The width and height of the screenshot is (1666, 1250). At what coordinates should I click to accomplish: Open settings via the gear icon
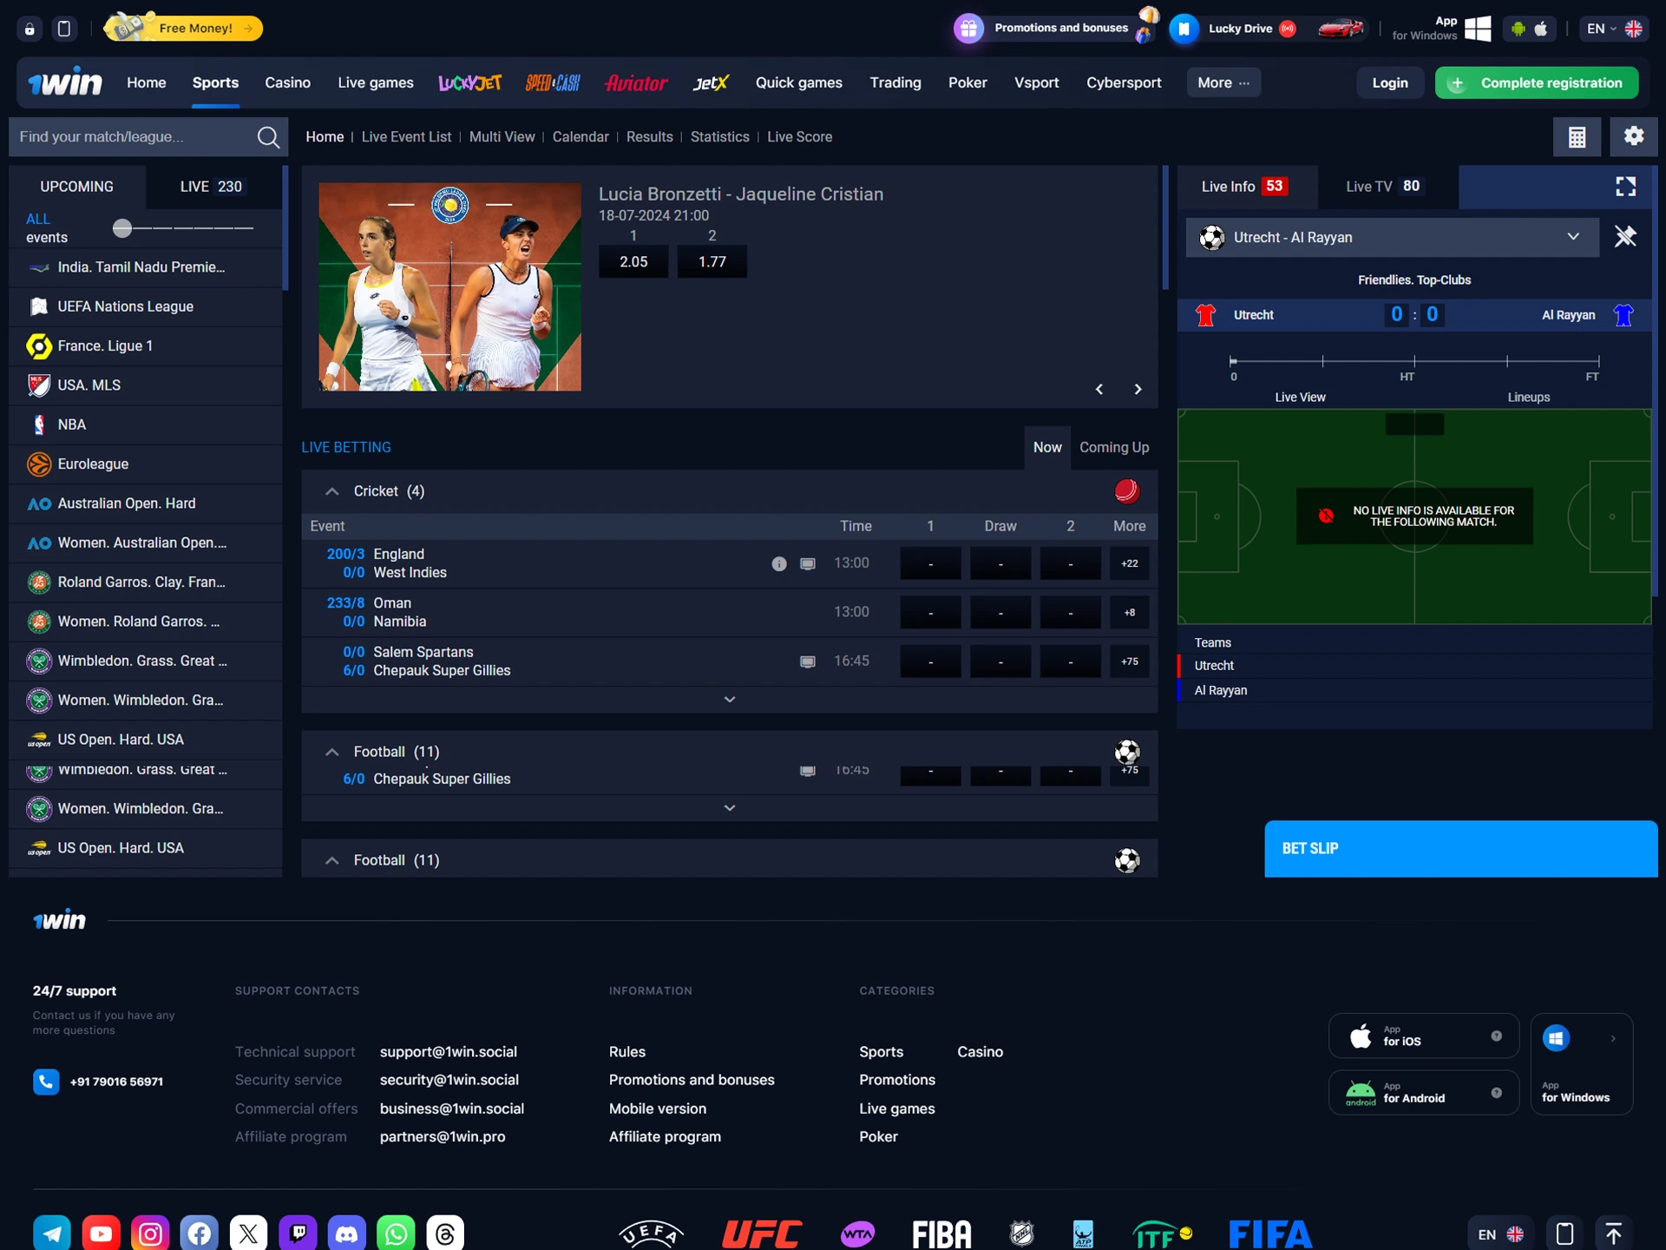pos(1634,136)
